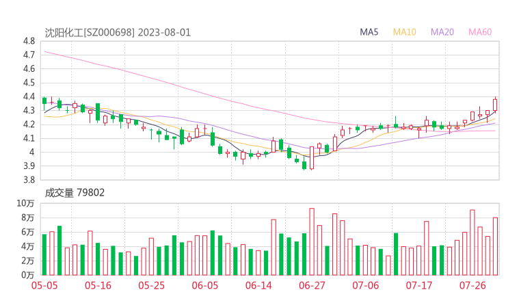Click the MA10 legend label

[x=404, y=32]
